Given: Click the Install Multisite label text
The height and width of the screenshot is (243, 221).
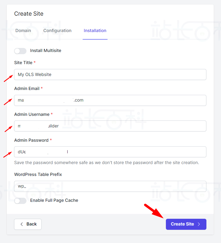Looking at the screenshot, I should pyautogui.click(x=45, y=51).
